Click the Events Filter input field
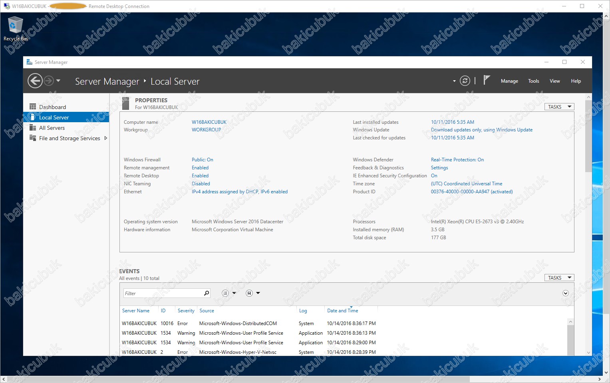 [163, 293]
